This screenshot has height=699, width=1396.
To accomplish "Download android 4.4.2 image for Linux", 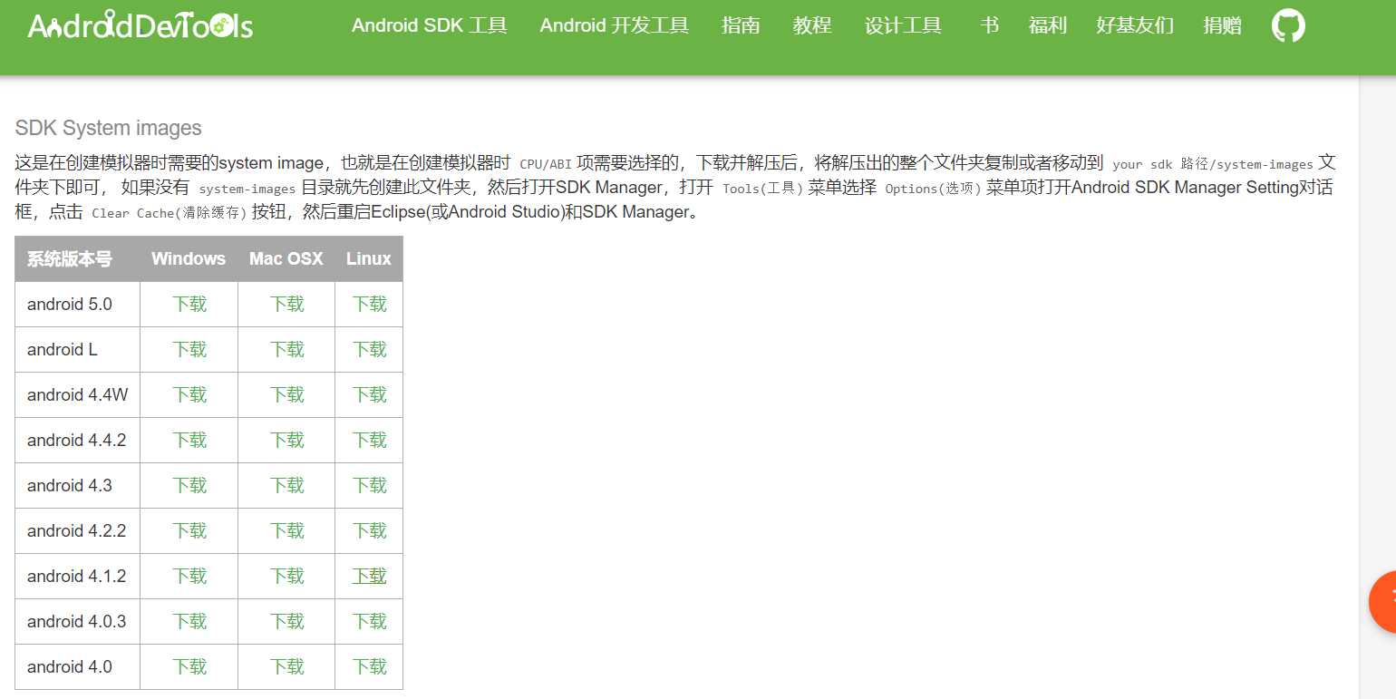I will [x=369, y=440].
